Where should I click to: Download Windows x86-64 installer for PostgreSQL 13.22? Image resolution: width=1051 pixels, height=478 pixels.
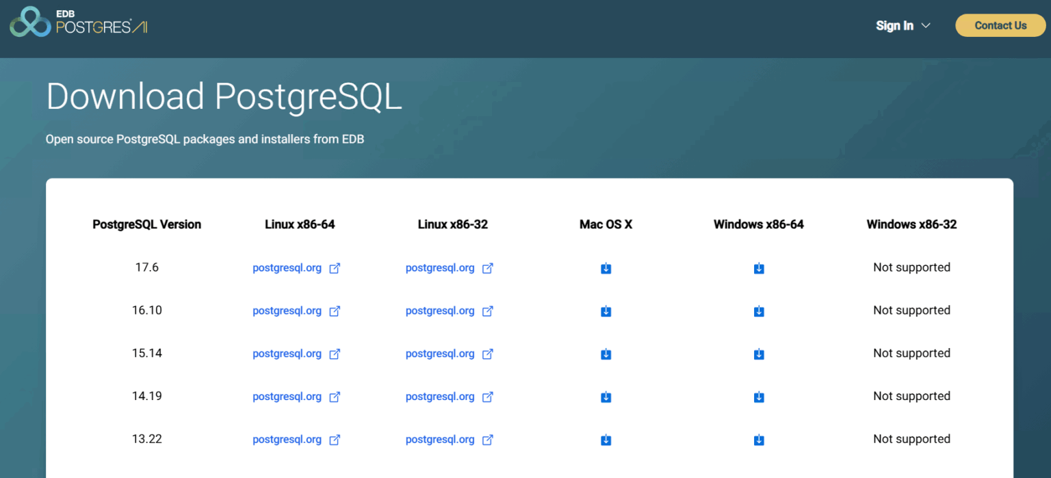coord(759,440)
